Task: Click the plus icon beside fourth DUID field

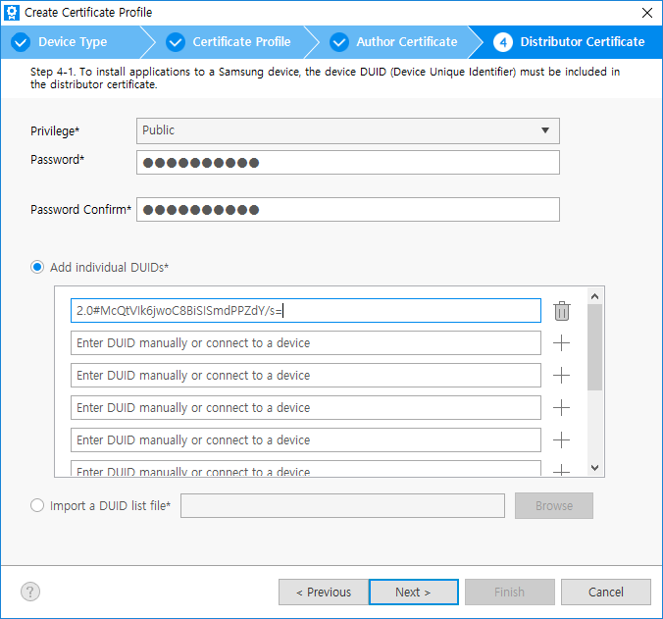Action: pyautogui.click(x=562, y=408)
